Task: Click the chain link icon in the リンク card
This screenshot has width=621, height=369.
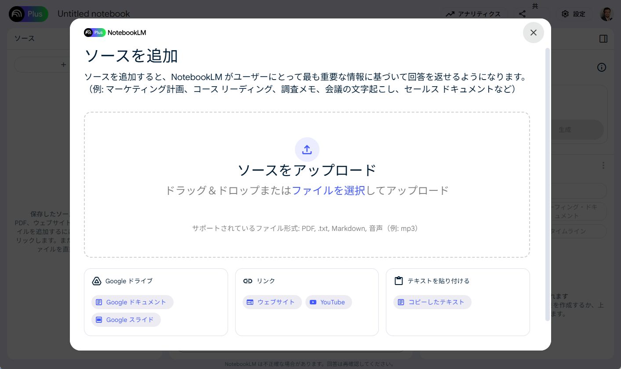Action: click(248, 281)
